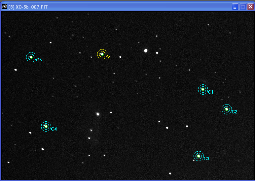
Task: Click the brightest unmarked star right of V
Action: pos(146,50)
